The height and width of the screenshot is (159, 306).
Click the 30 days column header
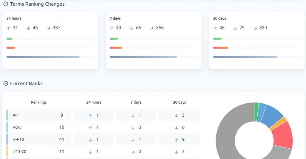(179, 102)
